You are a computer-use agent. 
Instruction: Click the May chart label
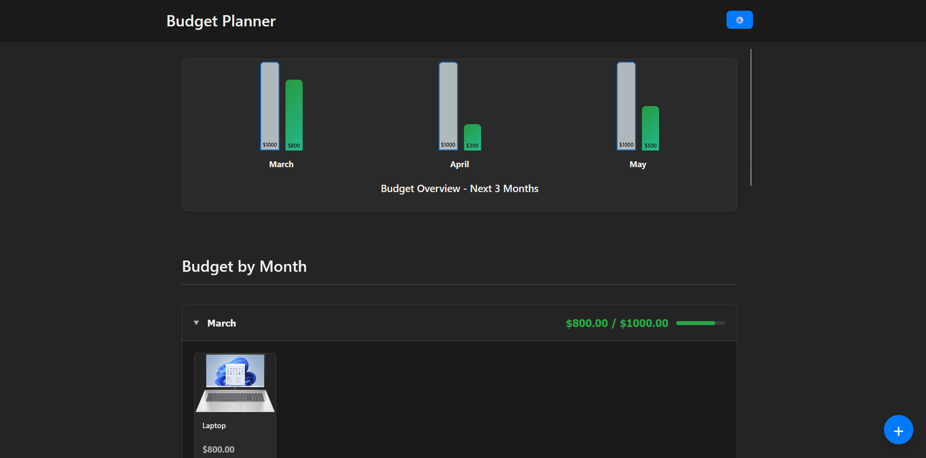point(638,165)
